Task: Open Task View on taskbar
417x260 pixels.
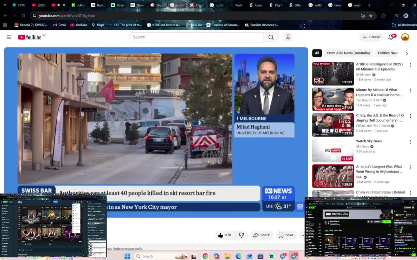Action: [x=194, y=256]
